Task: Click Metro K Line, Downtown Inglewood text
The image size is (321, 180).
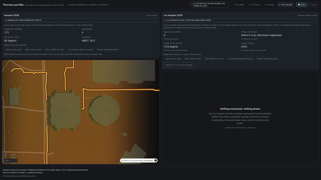Action: pyautogui.click(x=261, y=35)
